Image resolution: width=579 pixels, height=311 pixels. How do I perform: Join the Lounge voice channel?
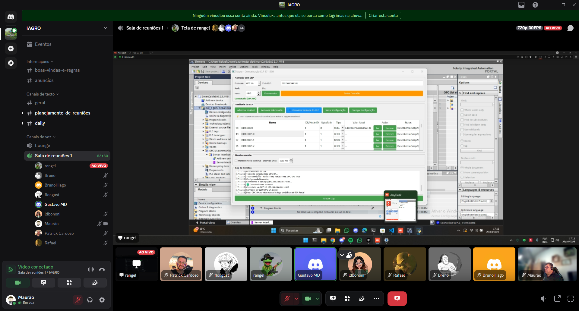(x=67, y=146)
